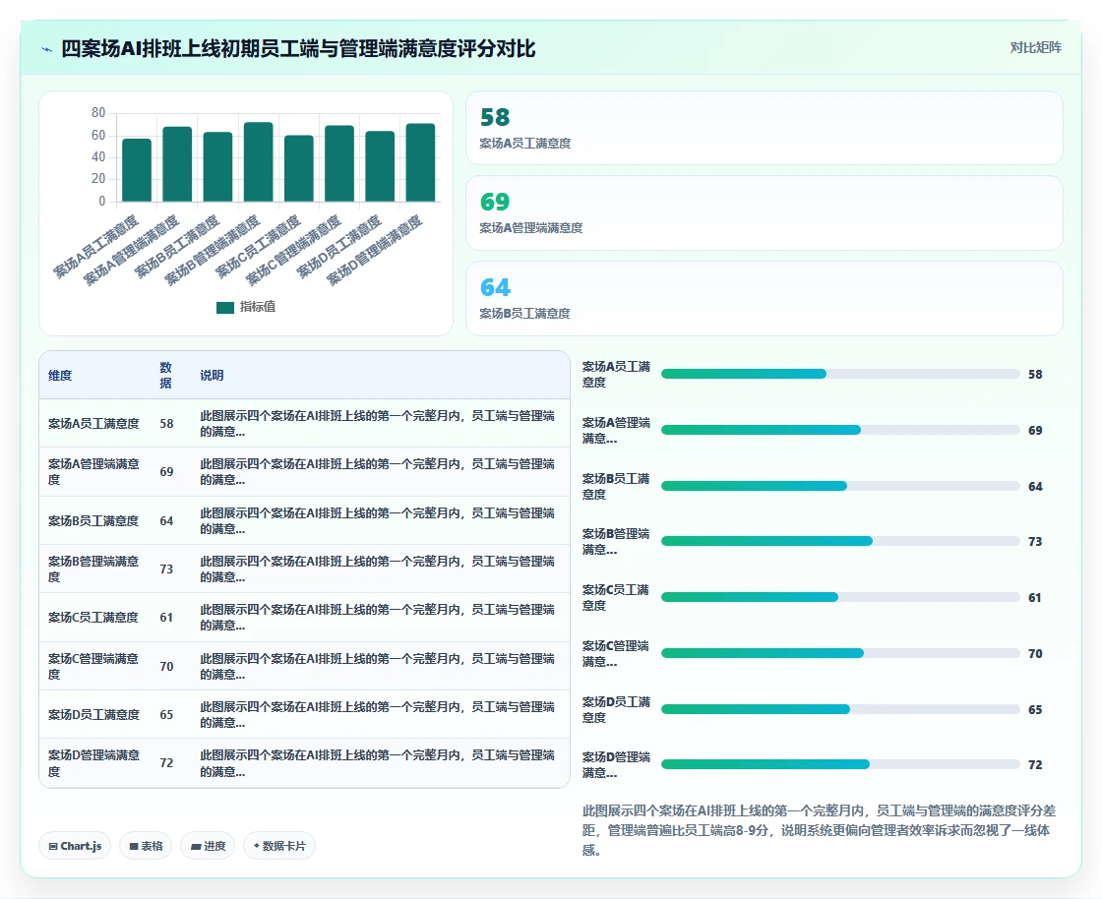The image size is (1102, 899).
Task: Click progress label 案场D管理端满意...
Action: (x=616, y=764)
